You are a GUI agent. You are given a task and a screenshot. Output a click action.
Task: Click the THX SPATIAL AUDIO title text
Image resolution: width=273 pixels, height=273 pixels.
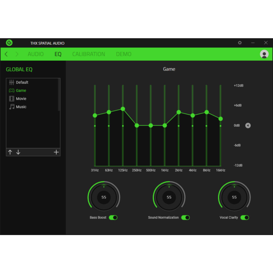click(47, 43)
